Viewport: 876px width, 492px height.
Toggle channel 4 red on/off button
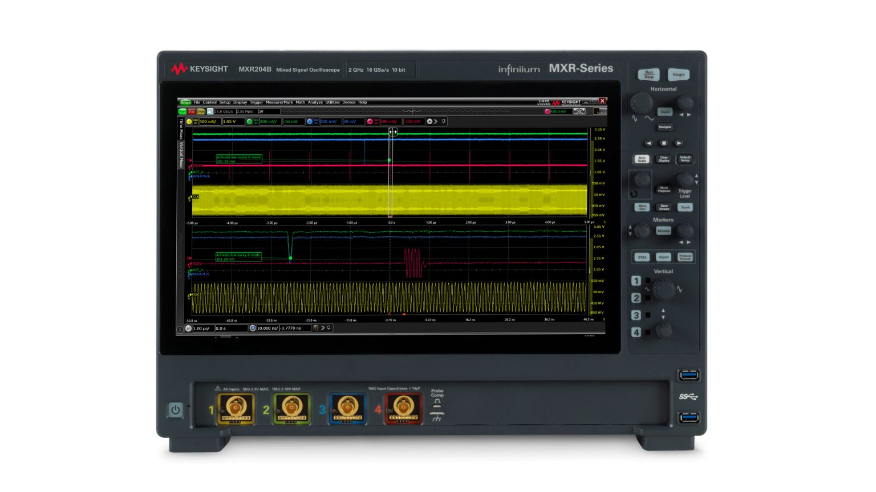[x=370, y=122]
